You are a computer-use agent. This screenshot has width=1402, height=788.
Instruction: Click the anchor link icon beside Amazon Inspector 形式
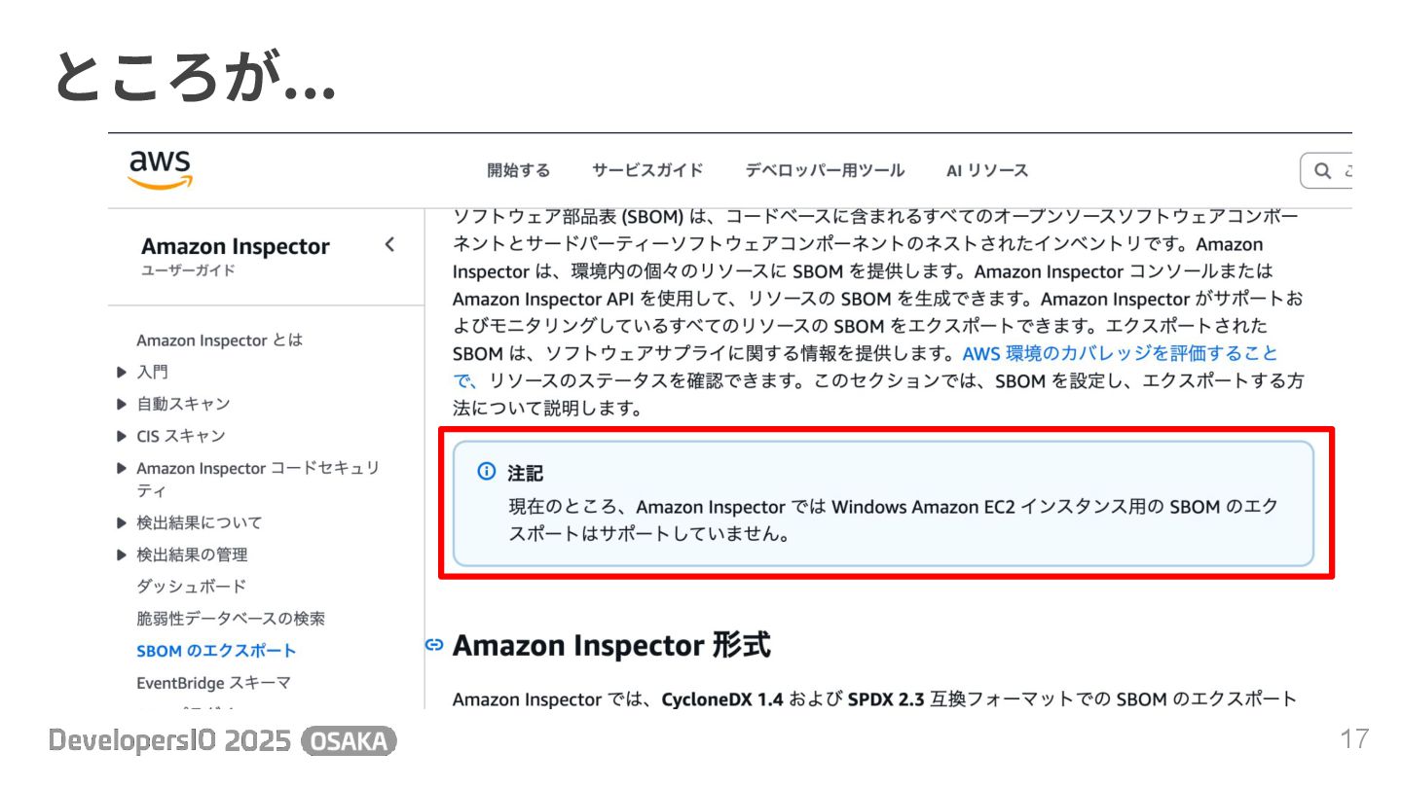tap(435, 645)
